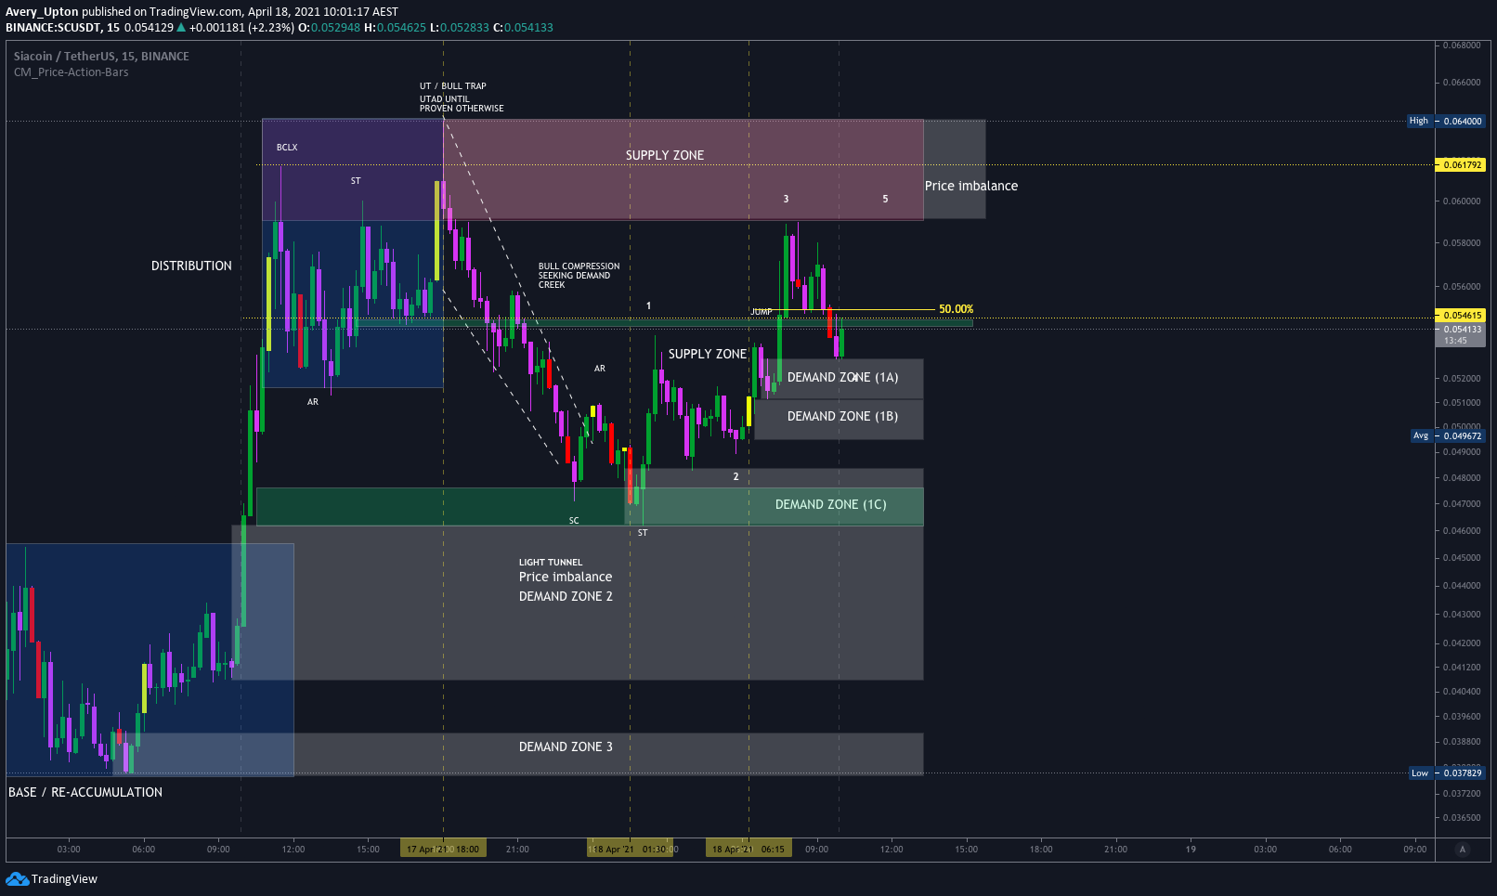Click the DEMAND ZONE 3 label

coord(566,747)
